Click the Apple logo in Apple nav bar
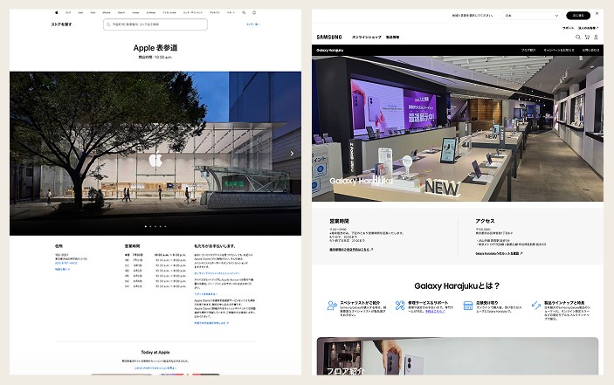This screenshot has width=614, height=385. [57, 12]
